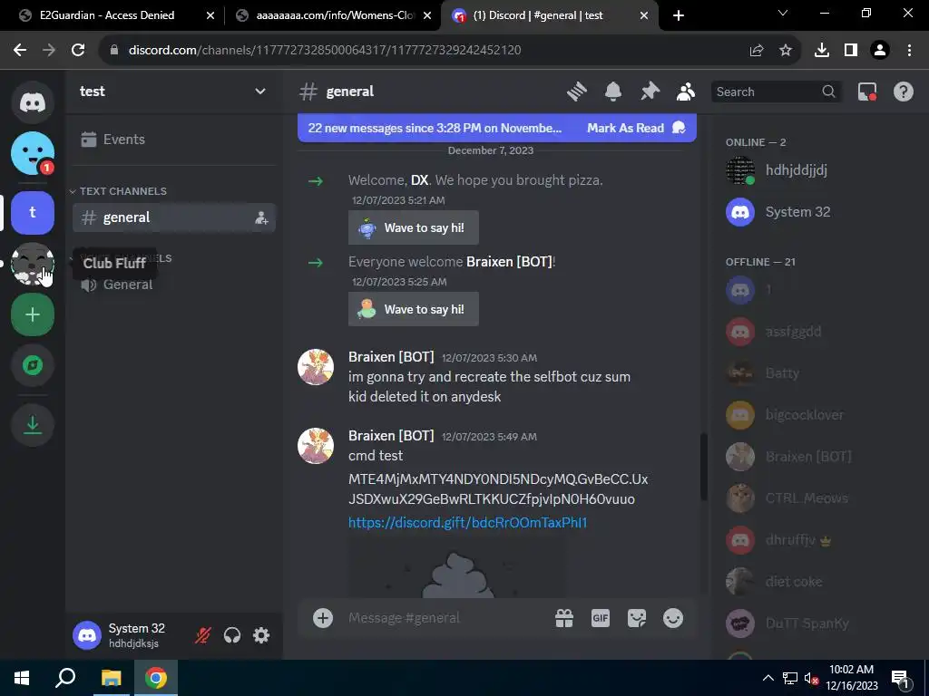Toggle deafen headphones icon
929x696 pixels.
point(232,635)
